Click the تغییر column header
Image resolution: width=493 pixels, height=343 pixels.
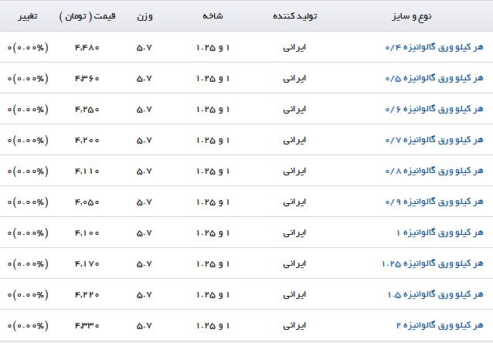click(x=27, y=16)
